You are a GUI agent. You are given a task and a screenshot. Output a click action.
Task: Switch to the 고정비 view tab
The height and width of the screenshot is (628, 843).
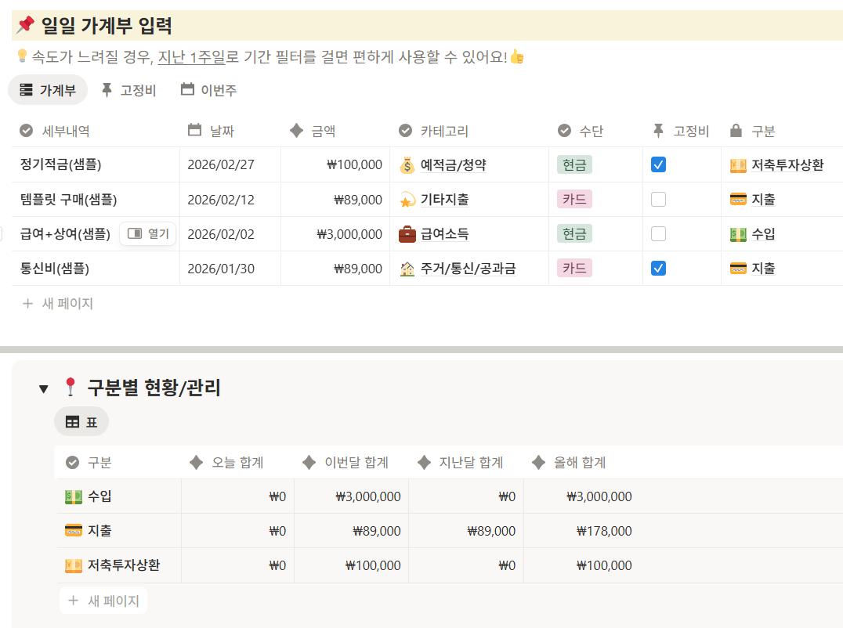point(129,90)
